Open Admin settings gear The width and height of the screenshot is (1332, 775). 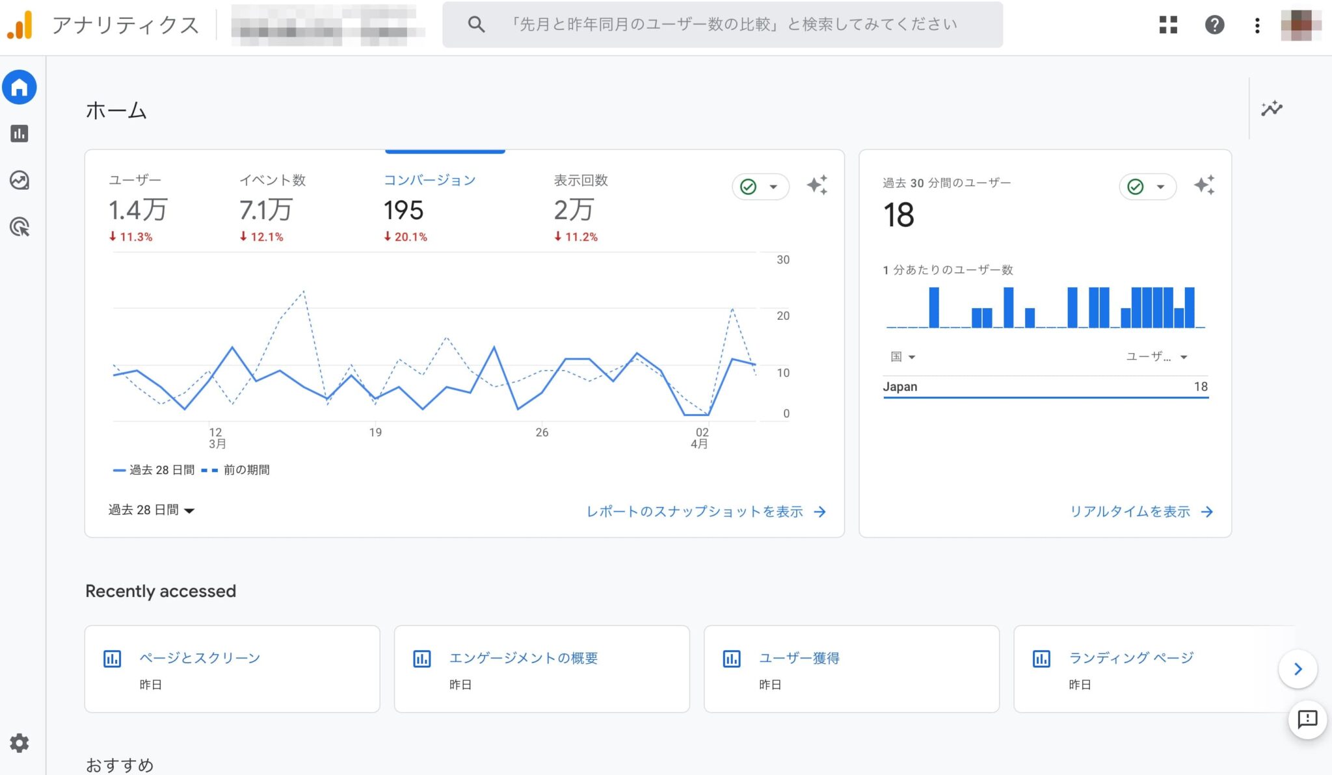click(20, 742)
